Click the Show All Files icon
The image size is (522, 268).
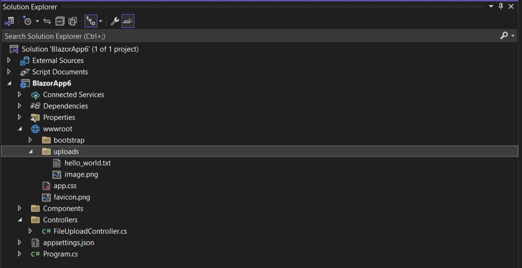coord(73,21)
